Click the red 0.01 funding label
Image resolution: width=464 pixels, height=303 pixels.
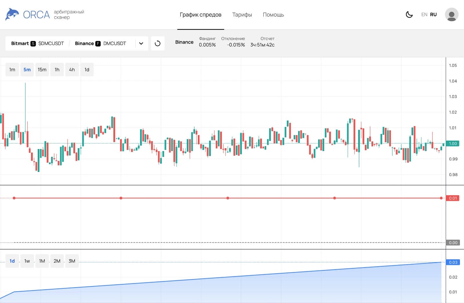[453, 198]
